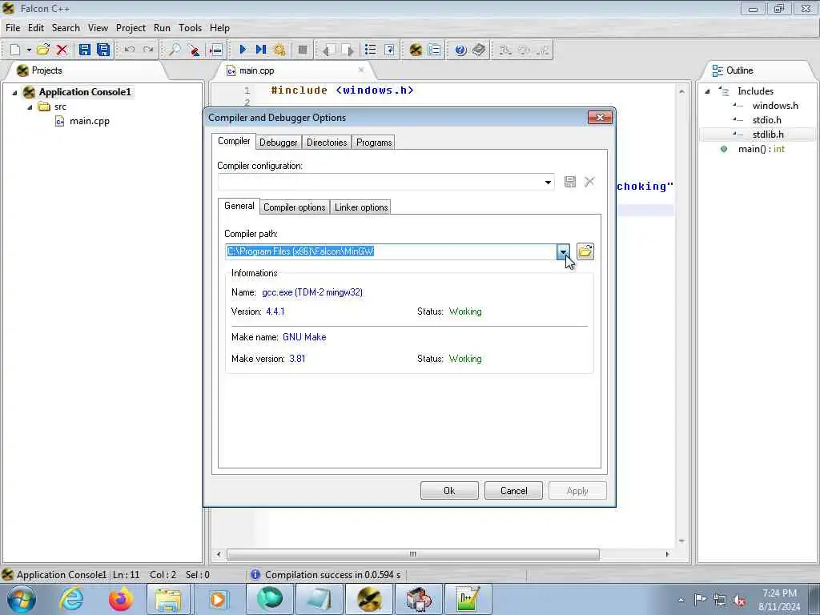This screenshot has width=820, height=615.
Task: Open the Compiler path dropdown arrow
Action: 563,251
